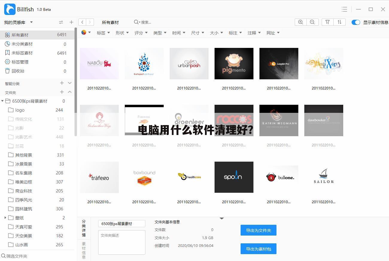Click 导出为文件夹 button
Image resolution: width=389 pixels, height=261 pixels.
259,230
